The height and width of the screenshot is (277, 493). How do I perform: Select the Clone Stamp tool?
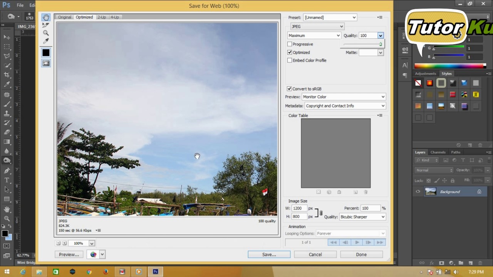point(7,113)
